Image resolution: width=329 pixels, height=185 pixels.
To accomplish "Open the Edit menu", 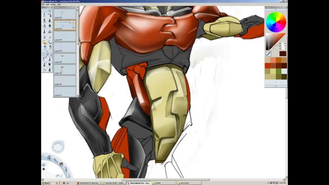I will 47,4.
